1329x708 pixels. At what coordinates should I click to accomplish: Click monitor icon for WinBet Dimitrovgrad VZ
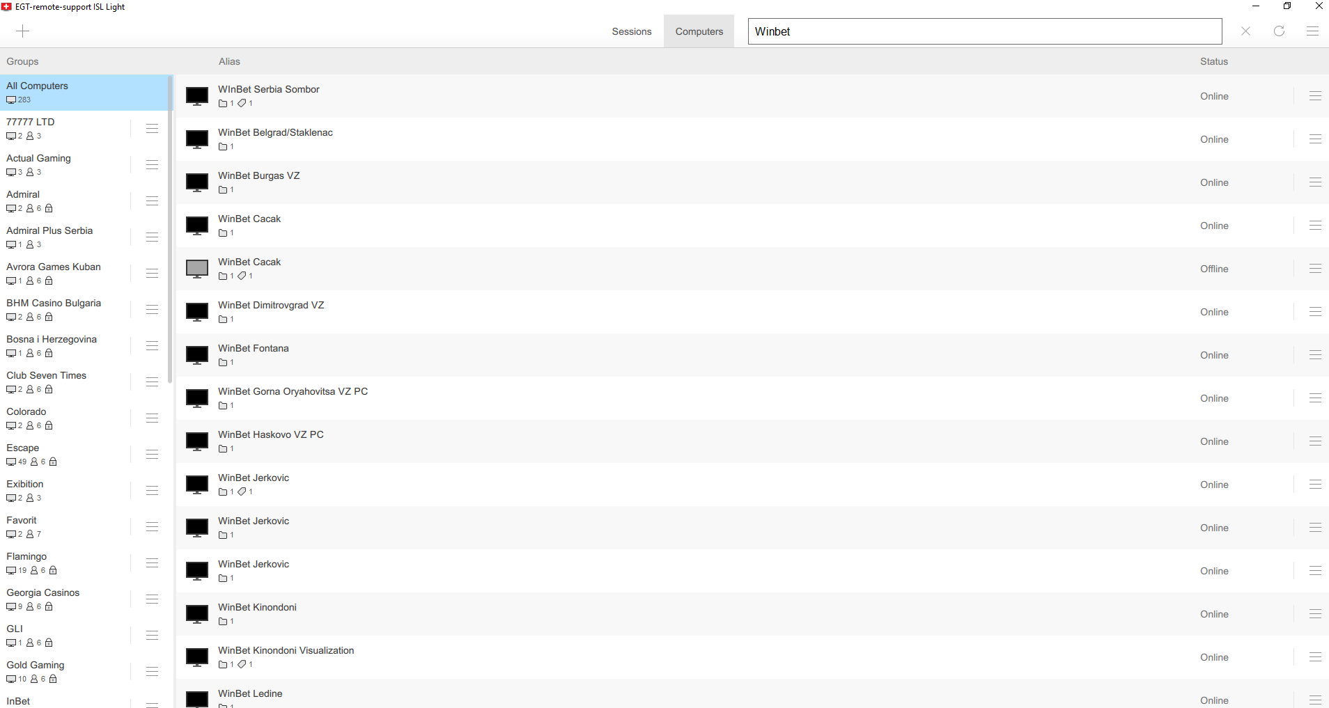197,312
